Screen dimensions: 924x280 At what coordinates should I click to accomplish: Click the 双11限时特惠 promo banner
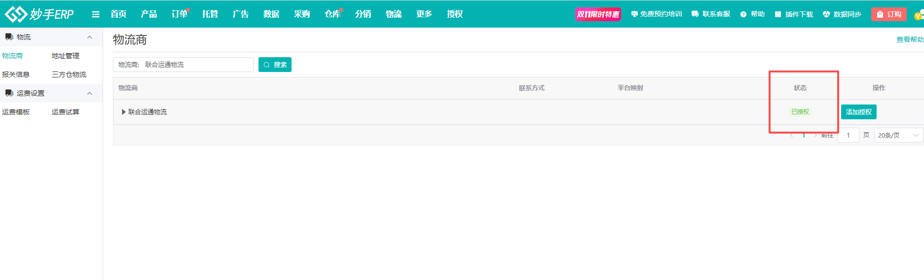pyautogui.click(x=598, y=14)
